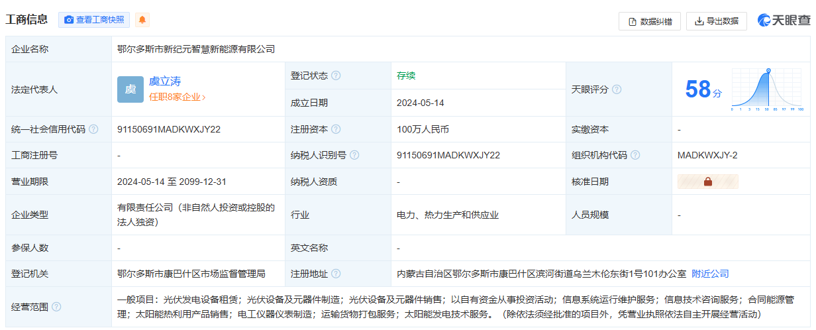Click help icon next to 注册地址

click(x=336, y=274)
